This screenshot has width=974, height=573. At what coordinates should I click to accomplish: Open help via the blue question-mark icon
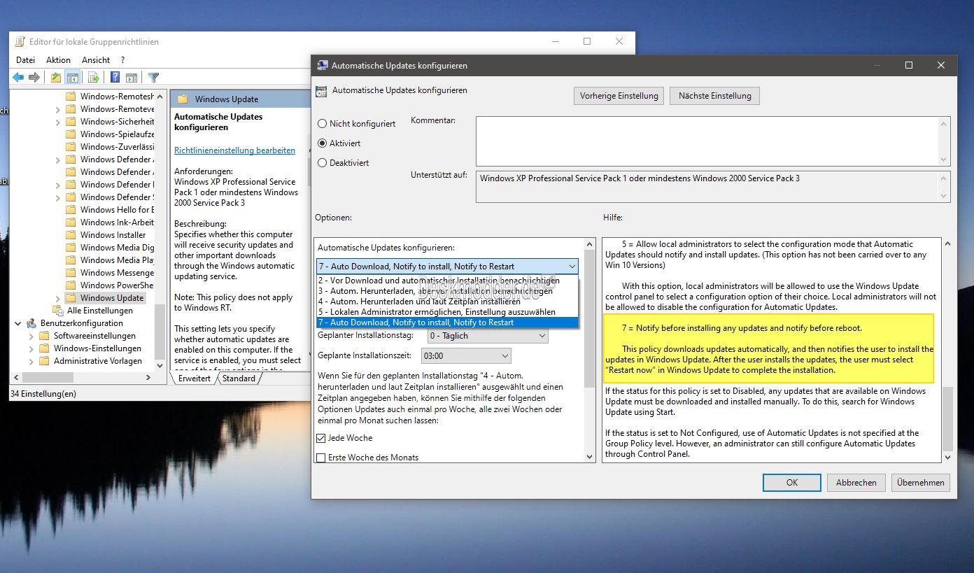(114, 78)
